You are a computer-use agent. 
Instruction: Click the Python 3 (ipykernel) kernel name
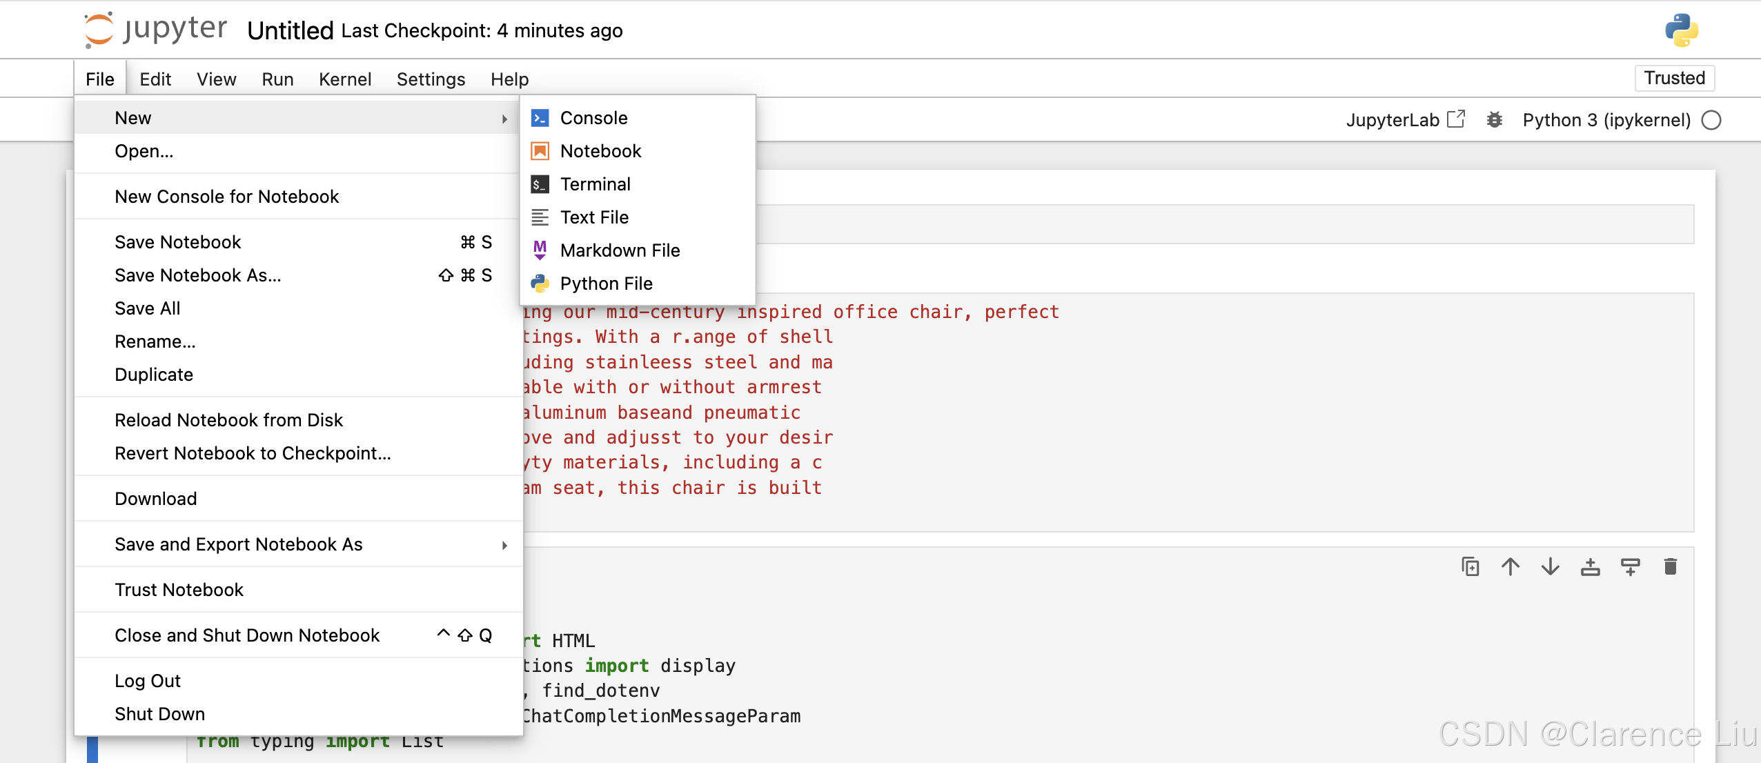click(x=1606, y=120)
